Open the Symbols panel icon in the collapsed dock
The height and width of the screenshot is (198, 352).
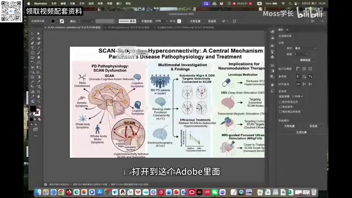click(x=272, y=57)
